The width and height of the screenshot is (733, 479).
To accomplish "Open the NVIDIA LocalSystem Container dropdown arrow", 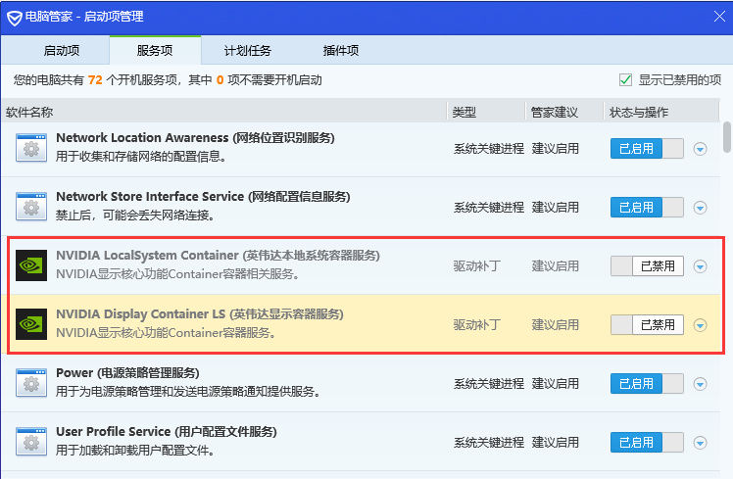I will pos(700,266).
